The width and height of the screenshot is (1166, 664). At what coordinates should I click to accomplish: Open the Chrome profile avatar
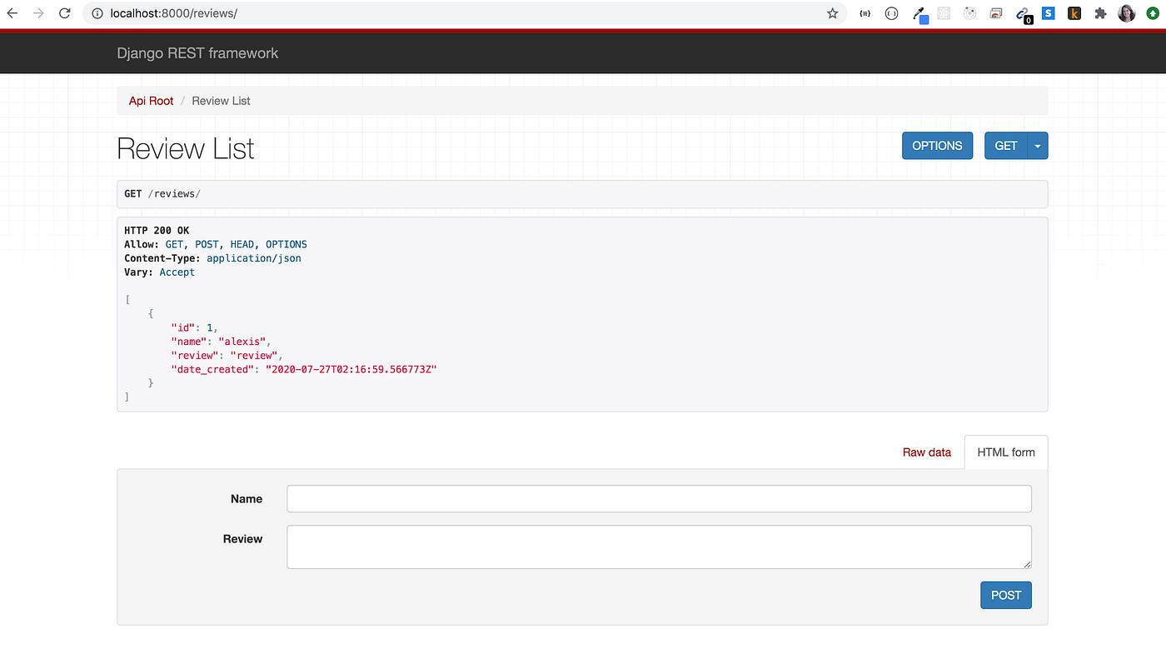coord(1126,12)
